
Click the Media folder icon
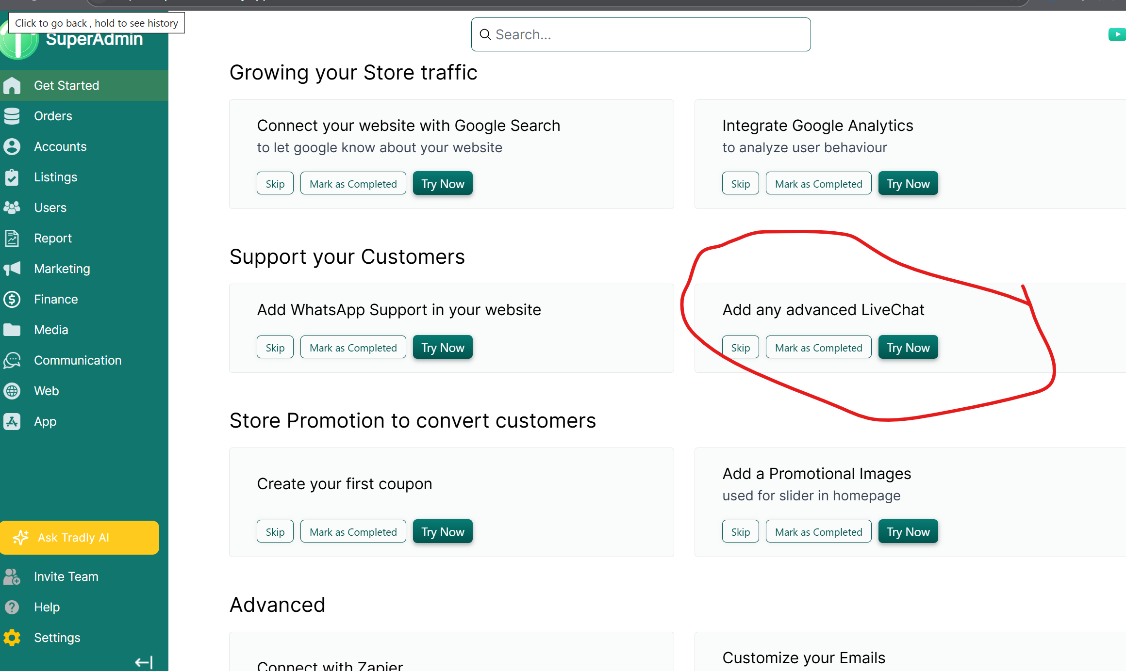coord(12,330)
